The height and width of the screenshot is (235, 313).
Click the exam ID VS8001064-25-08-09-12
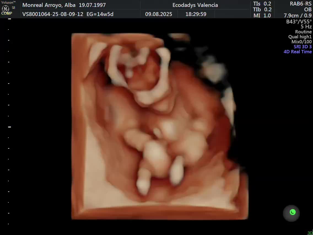(x=53, y=14)
